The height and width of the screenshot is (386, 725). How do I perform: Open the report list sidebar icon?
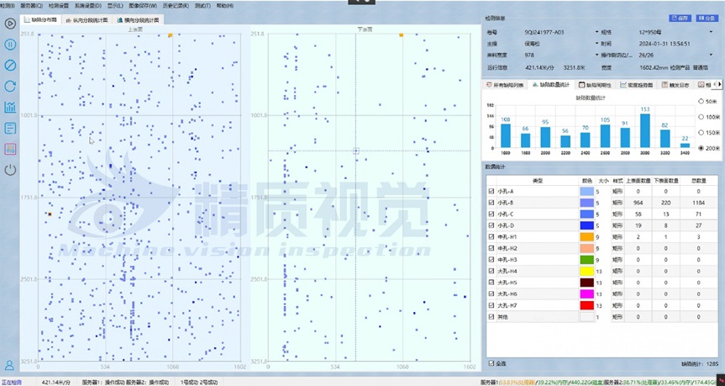pos(10,128)
